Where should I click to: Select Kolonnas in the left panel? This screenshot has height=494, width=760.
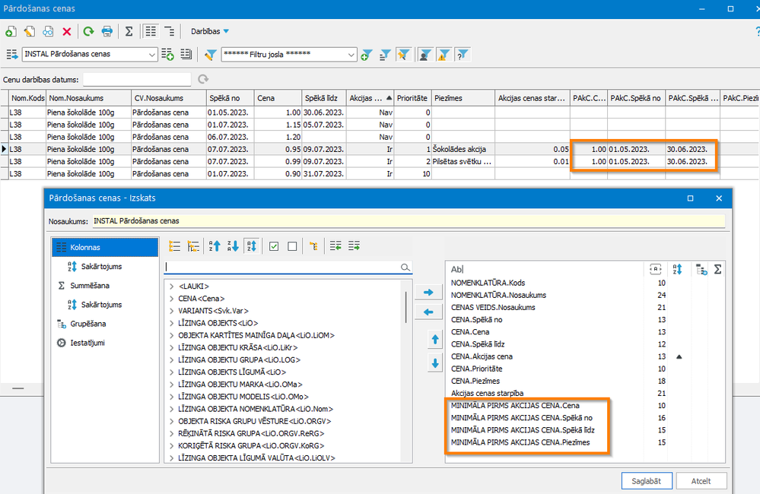point(105,248)
